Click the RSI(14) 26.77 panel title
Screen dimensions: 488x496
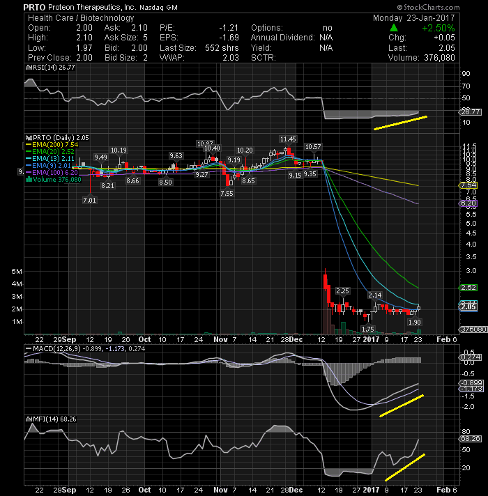pos(54,68)
